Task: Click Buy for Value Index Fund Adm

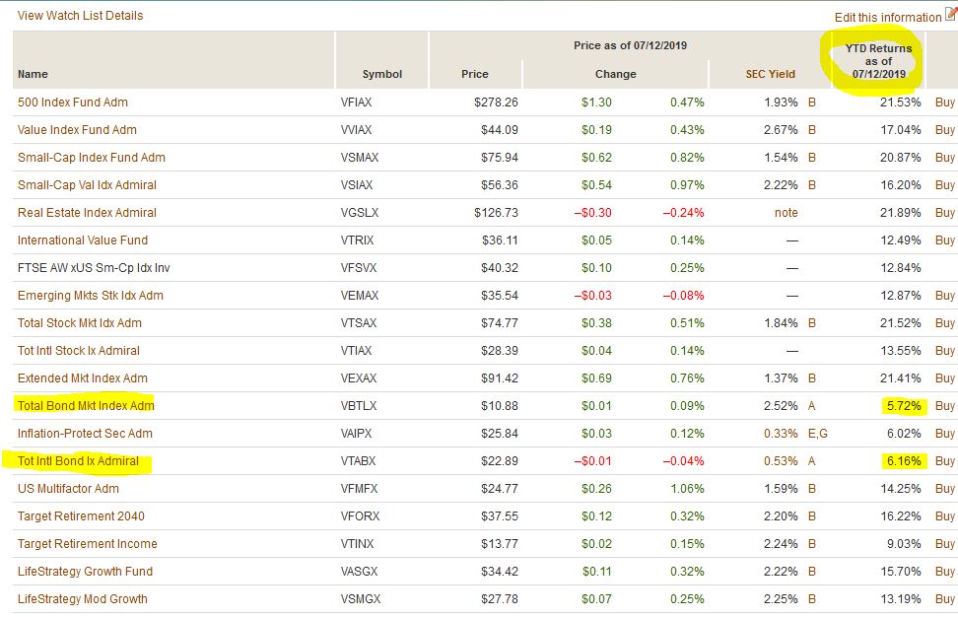Action: 944,129
